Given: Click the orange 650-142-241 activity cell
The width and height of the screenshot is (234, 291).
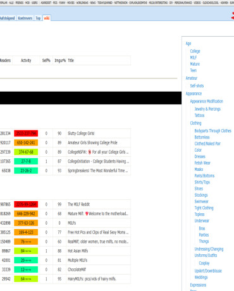Looking at the screenshot, I should tap(26, 143).
